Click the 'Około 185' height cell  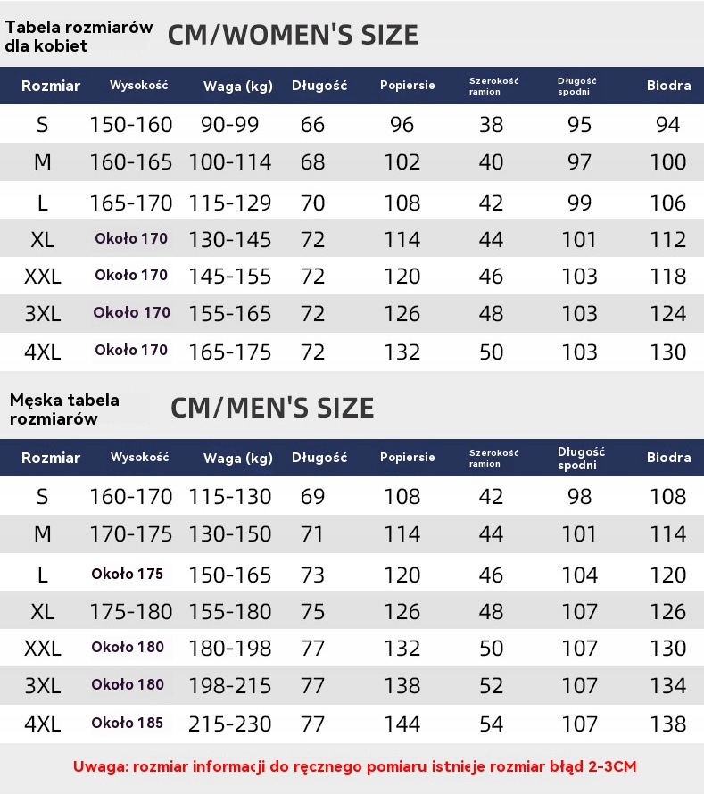click(x=128, y=723)
